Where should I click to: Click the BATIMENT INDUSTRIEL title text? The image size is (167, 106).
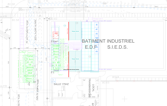(108, 41)
